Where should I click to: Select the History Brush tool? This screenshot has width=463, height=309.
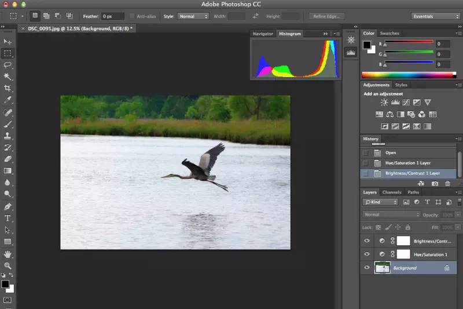pos(8,148)
